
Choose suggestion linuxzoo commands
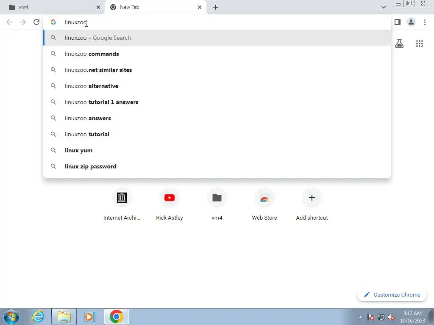(217, 54)
